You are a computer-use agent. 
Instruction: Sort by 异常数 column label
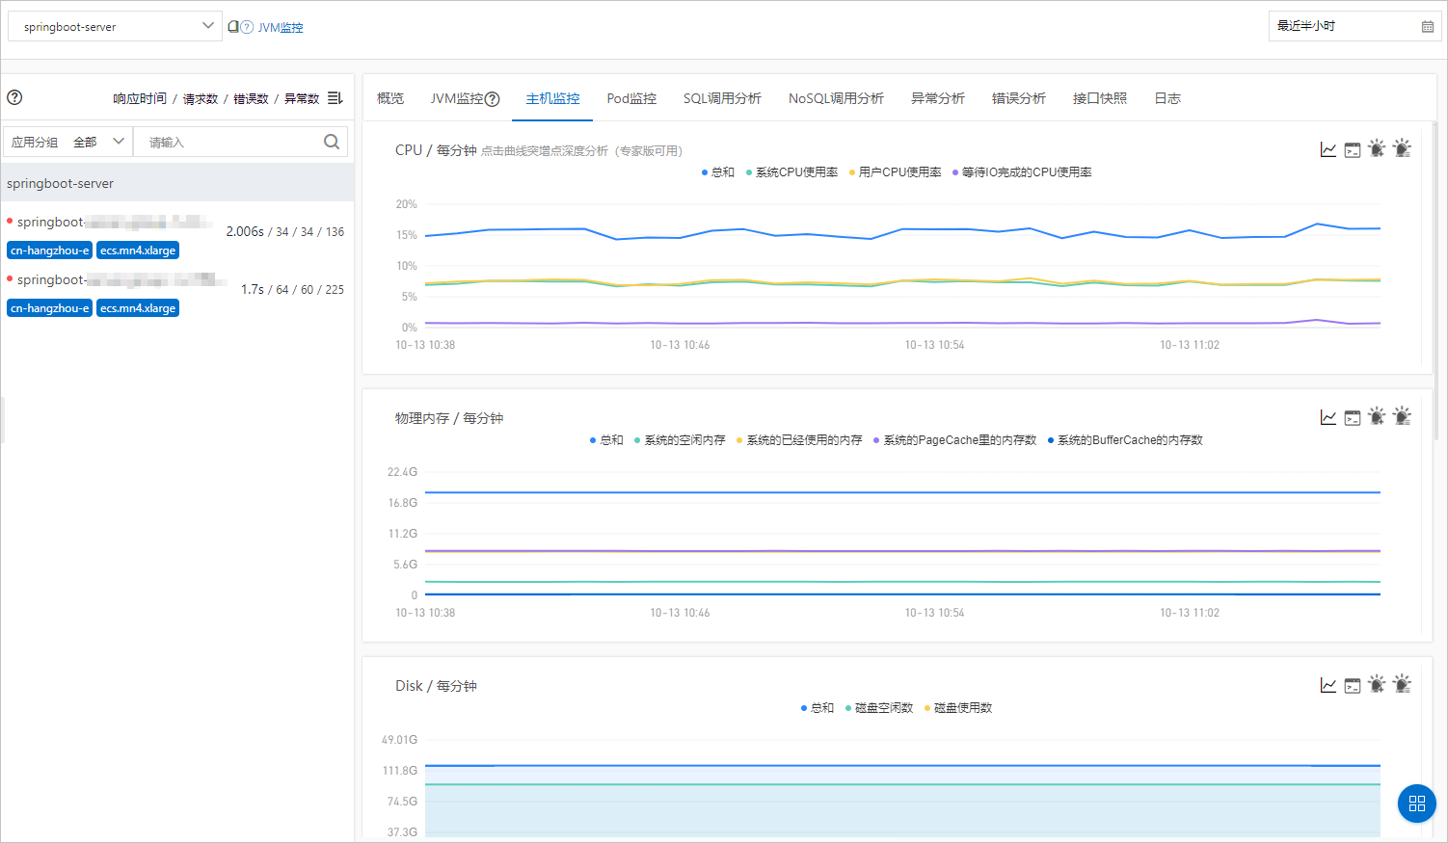[302, 98]
